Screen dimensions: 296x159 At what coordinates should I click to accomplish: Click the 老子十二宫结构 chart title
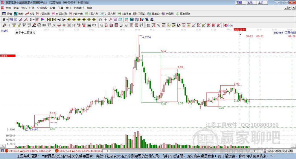pos(25,33)
